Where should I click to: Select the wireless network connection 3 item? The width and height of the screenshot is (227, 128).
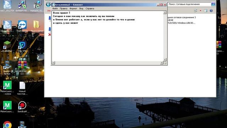pyautogui.click(x=182, y=20)
